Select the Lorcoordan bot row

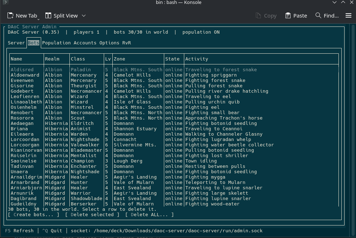pyautogui.click(x=174, y=140)
